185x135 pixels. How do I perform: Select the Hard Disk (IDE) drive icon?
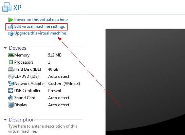tap(11, 69)
